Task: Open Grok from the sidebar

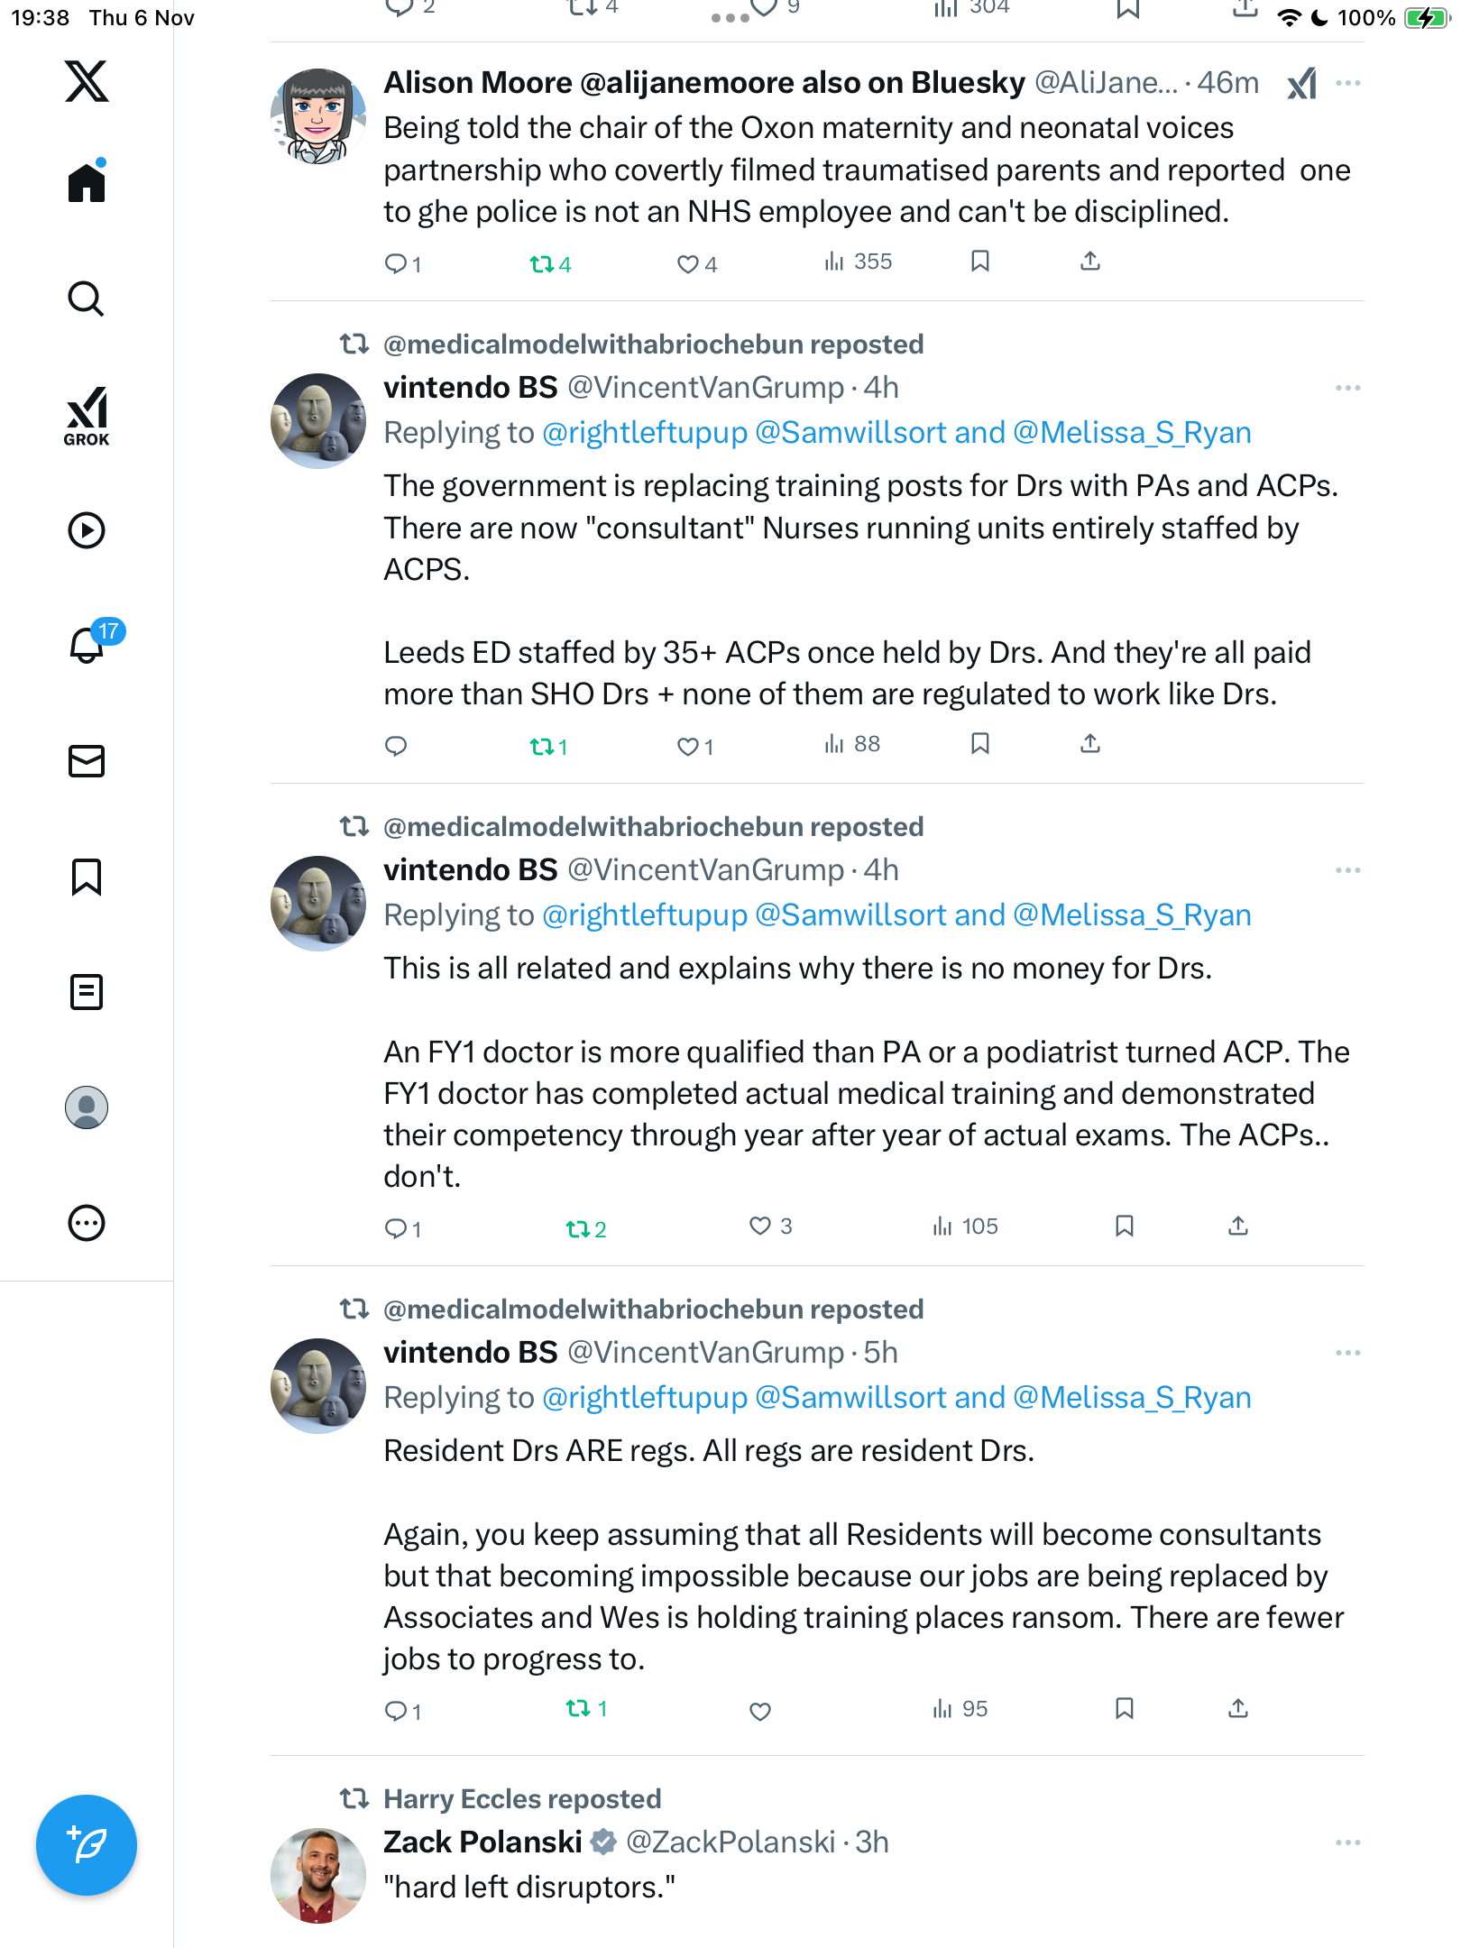Action: pyautogui.click(x=87, y=416)
